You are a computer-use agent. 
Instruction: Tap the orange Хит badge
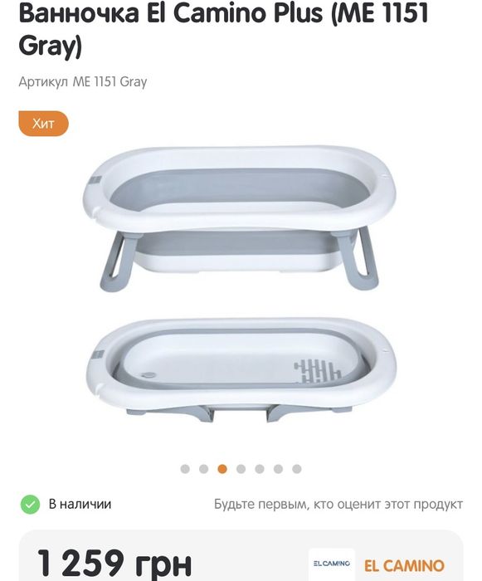pyautogui.click(x=44, y=124)
